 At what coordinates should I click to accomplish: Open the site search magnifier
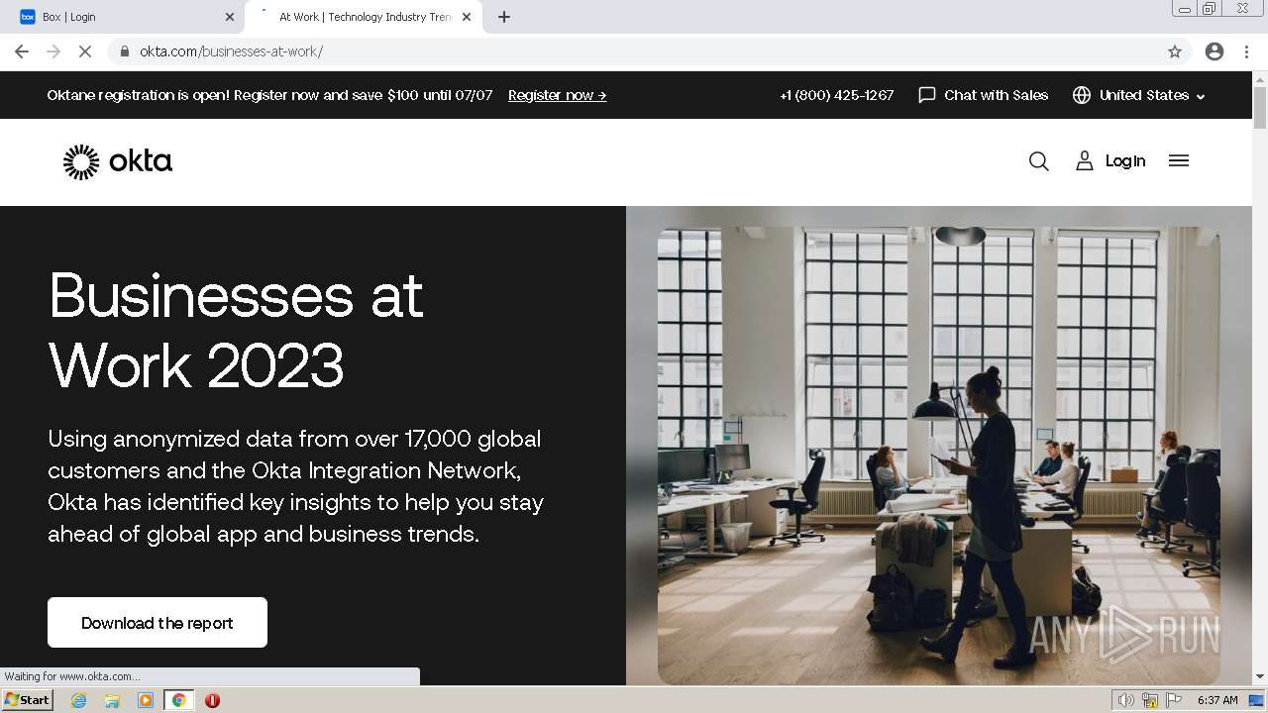(1038, 161)
